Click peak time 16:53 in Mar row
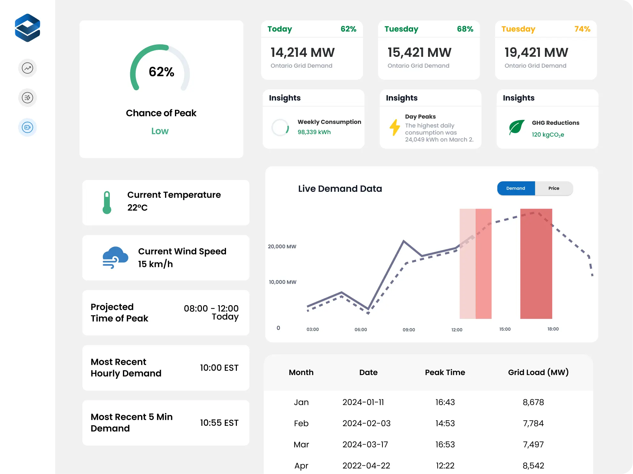The image size is (633, 474). pyautogui.click(x=445, y=444)
